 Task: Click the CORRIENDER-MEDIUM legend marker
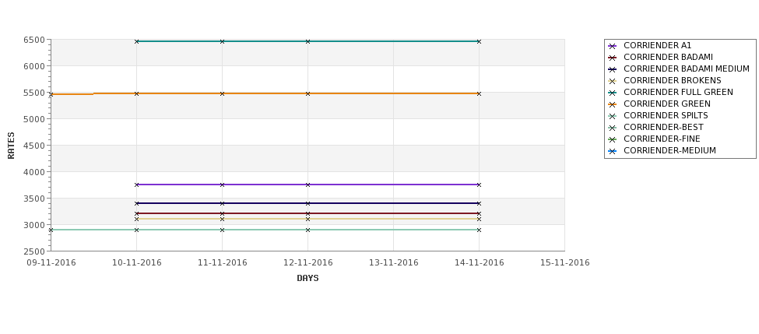pyautogui.click(x=613, y=151)
